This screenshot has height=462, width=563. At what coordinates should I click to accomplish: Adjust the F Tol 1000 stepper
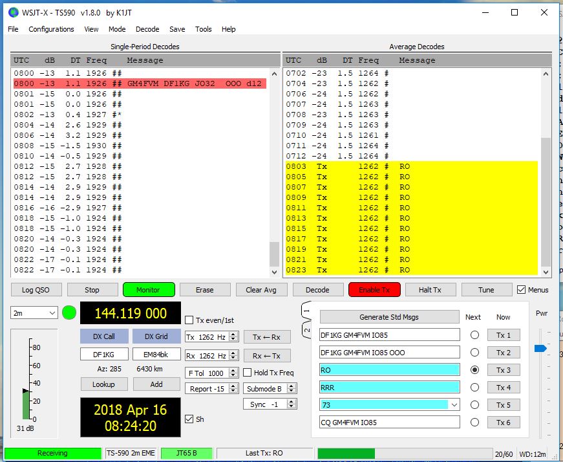pos(234,373)
